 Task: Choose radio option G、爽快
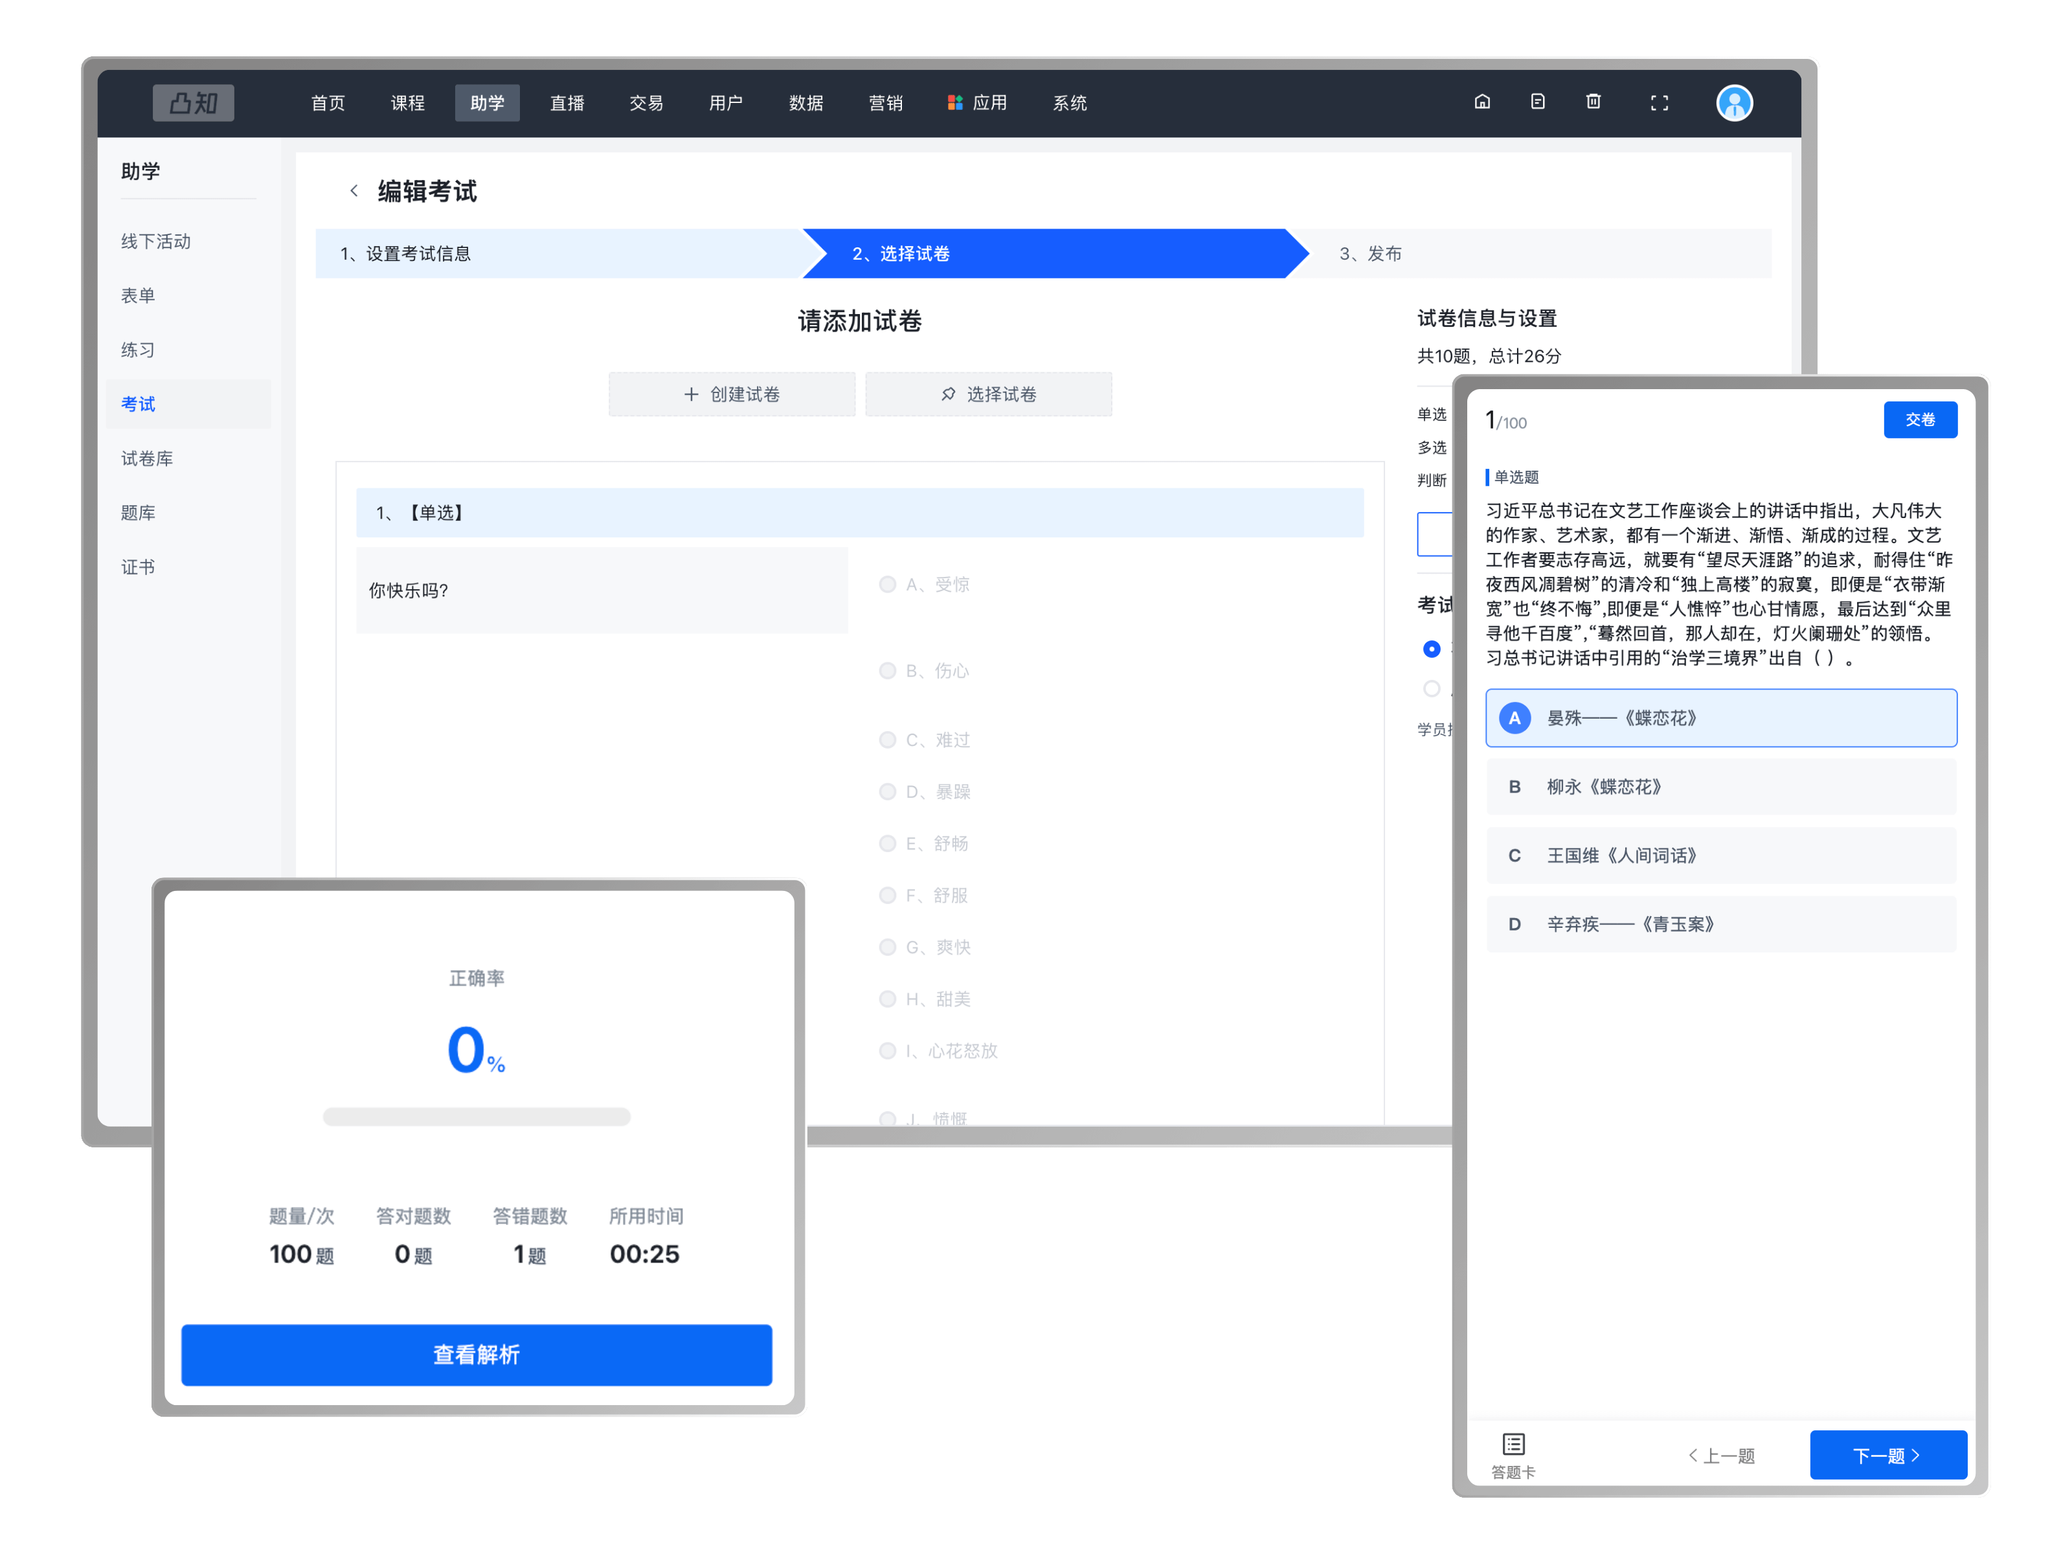point(887,947)
